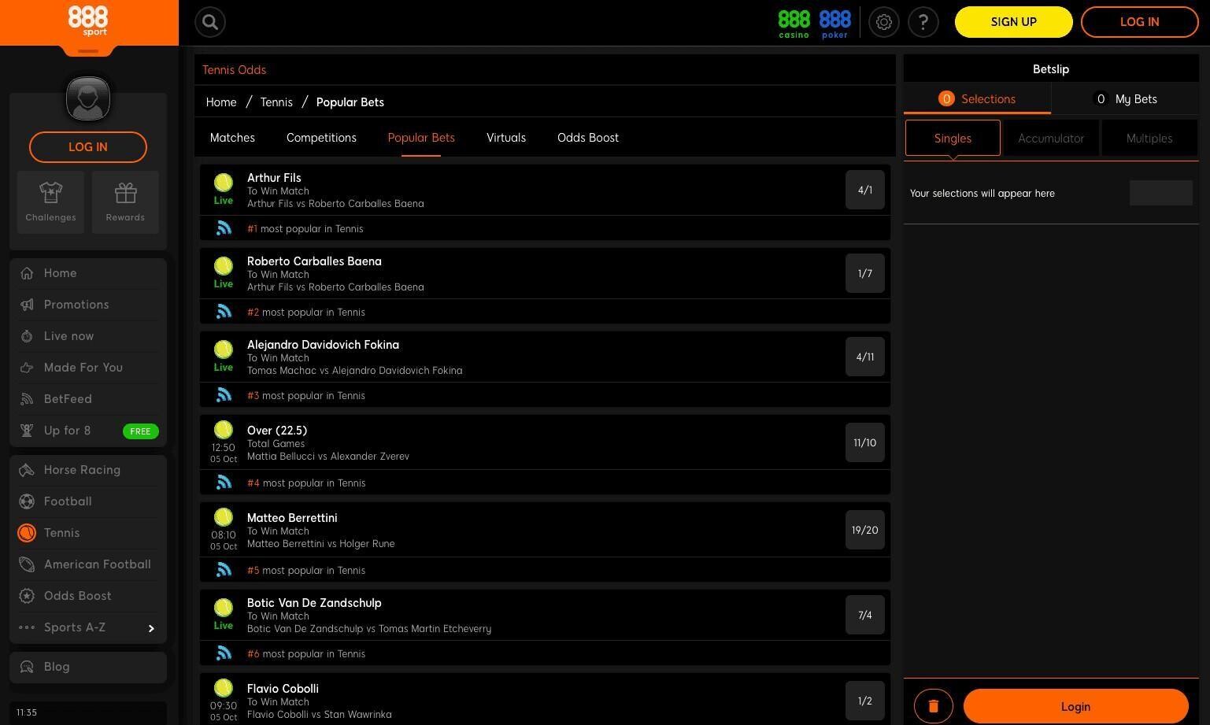The height and width of the screenshot is (725, 1210).
Task: Click the Up for 8 trophy icon
Action: (27, 431)
